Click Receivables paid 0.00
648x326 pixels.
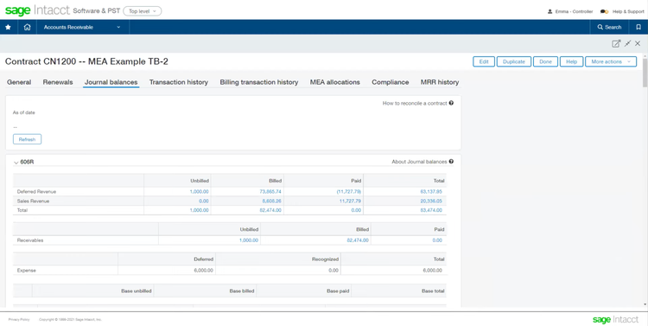437,240
